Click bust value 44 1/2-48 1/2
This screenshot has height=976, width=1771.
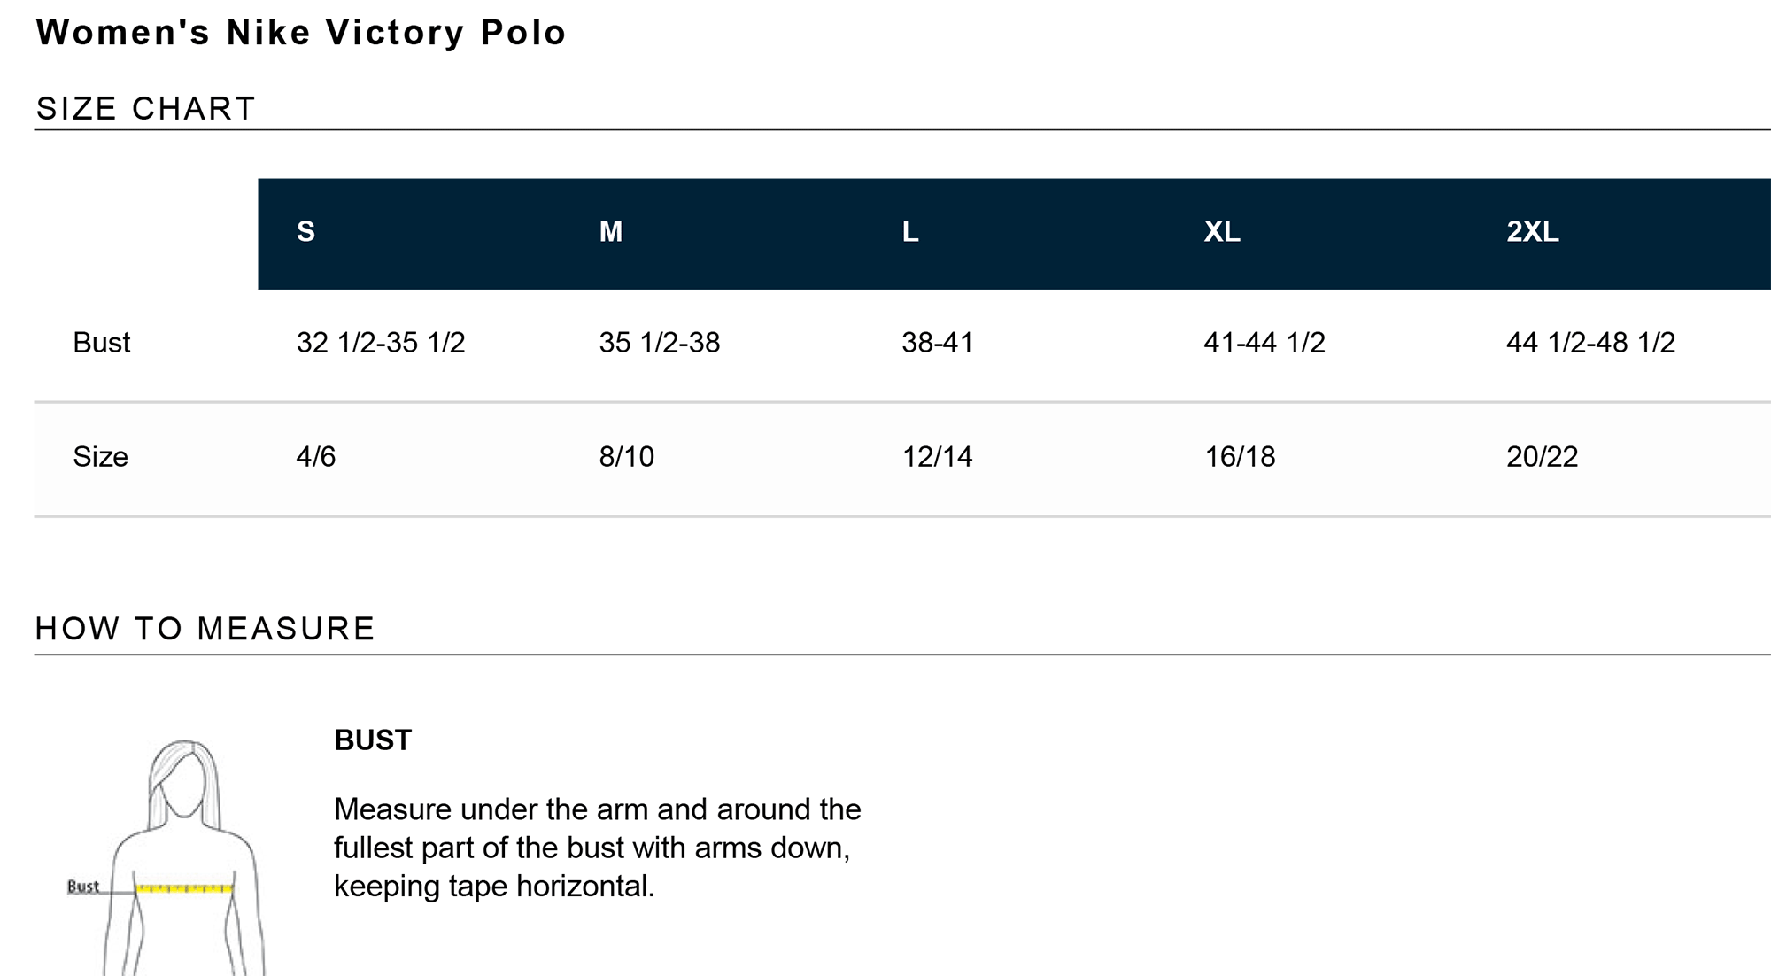click(x=1591, y=343)
